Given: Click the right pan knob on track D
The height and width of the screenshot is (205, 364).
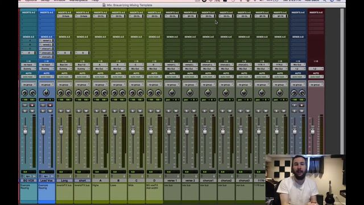Looking at the screenshot, I should (x=159, y=93).
